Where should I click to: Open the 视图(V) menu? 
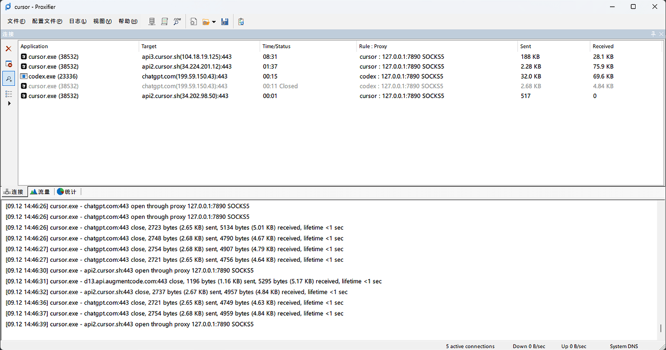pos(102,21)
